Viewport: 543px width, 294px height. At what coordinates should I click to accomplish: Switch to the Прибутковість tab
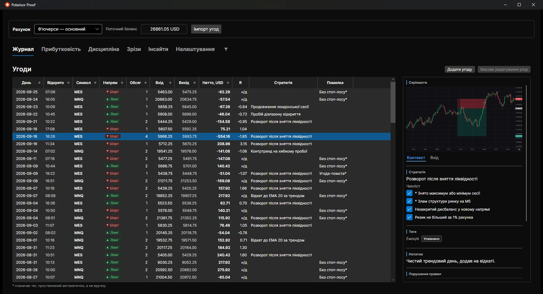click(61, 49)
